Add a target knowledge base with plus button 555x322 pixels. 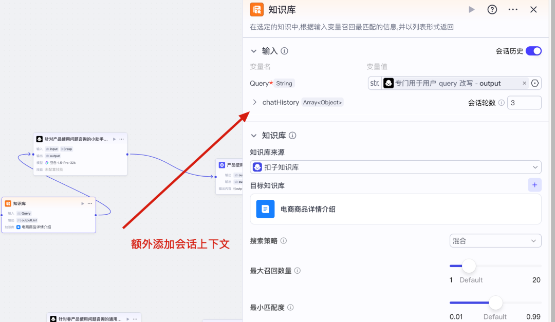point(534,185)
